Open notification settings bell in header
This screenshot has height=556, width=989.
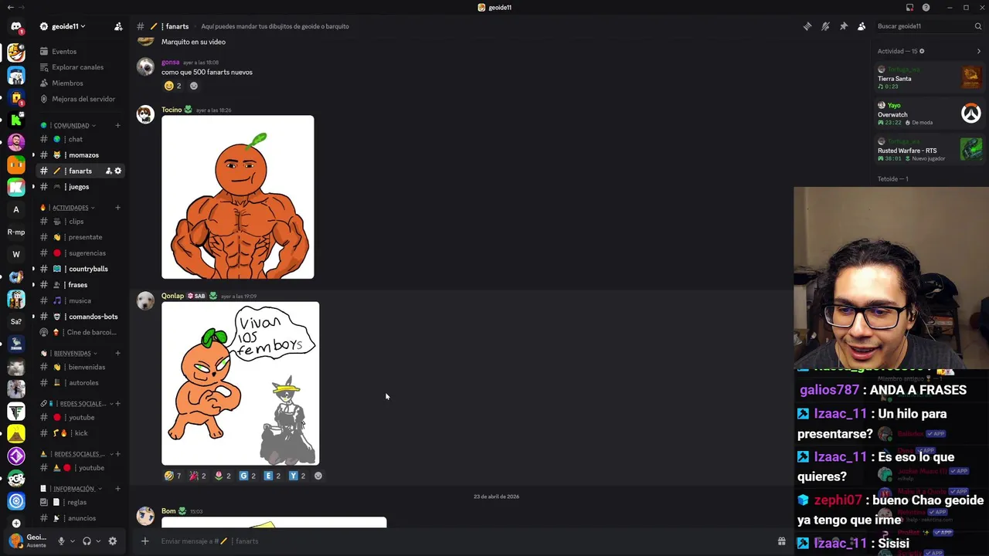(825, 26)
